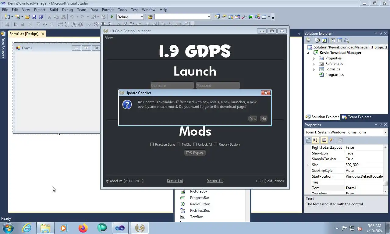Open Toolbox wrench-and-hammer icon

244,17
